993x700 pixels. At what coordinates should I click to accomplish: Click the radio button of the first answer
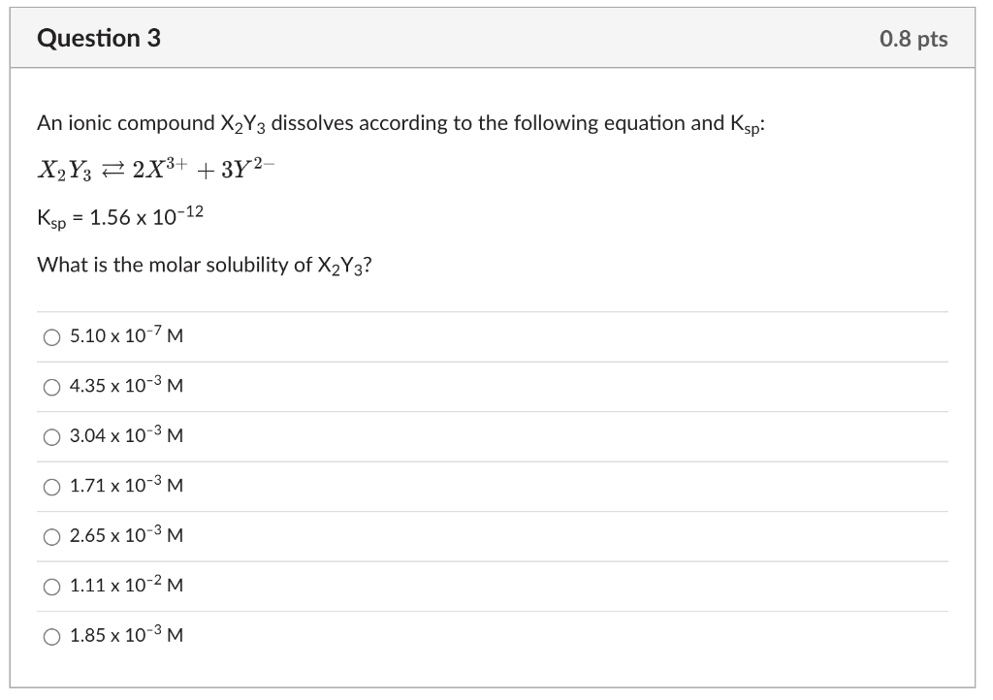tap(50, 336)
